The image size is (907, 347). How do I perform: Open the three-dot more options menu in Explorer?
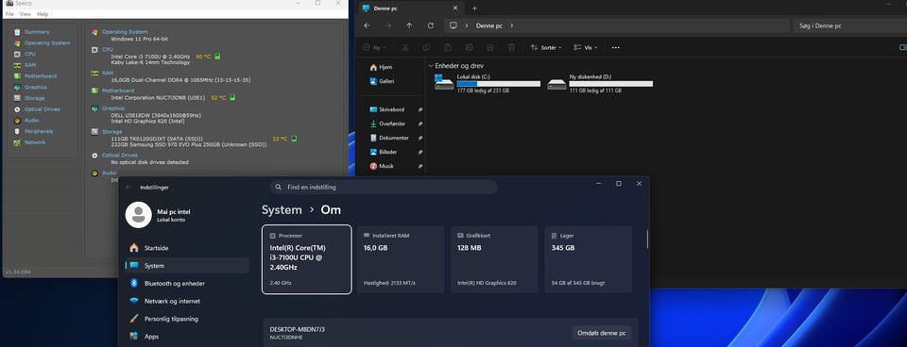pyautogui.click(x=615, y=48)
